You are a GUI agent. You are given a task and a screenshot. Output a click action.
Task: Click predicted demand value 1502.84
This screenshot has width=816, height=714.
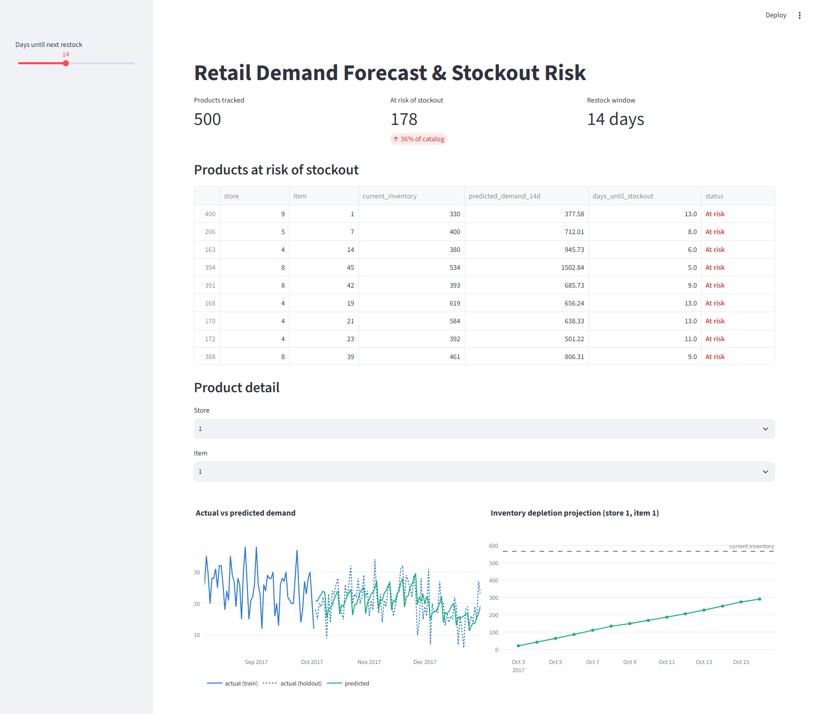point(526,267)
